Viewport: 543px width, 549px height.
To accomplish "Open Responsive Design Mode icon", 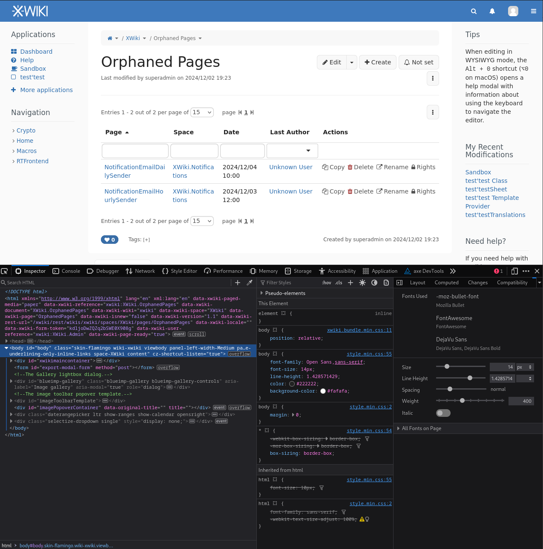I will click(x=514, y=271).
